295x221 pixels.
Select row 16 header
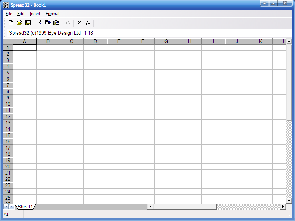(x=8, y=141)
